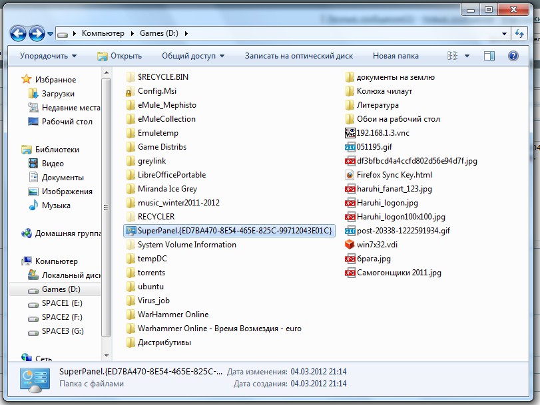Select the System Volume Information folder icon
540x405 pixels.
131,245
